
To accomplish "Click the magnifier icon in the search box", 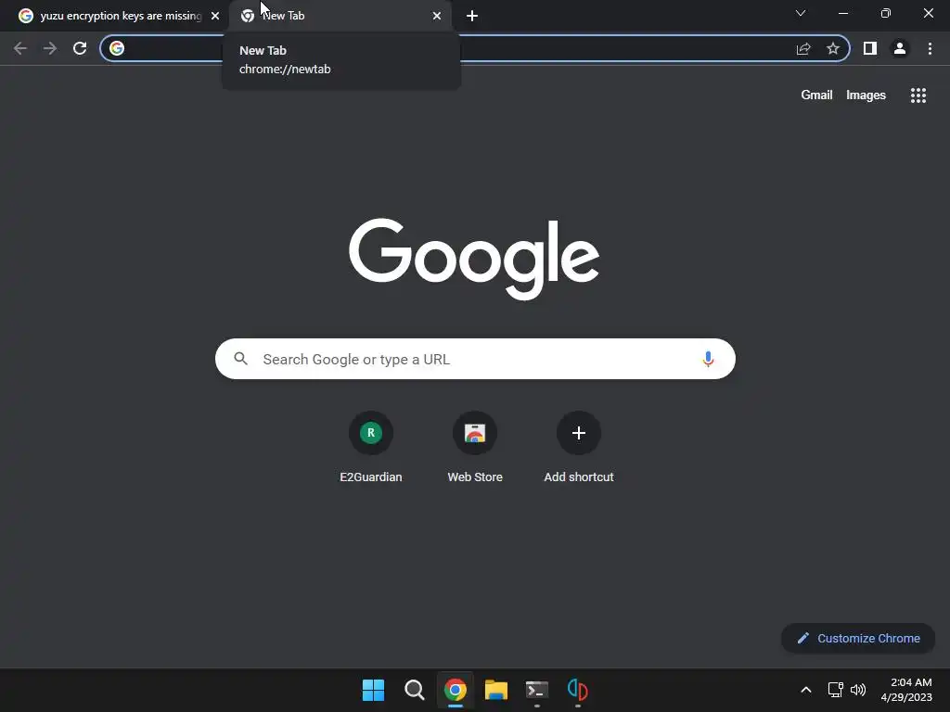I will click(240, 359).
